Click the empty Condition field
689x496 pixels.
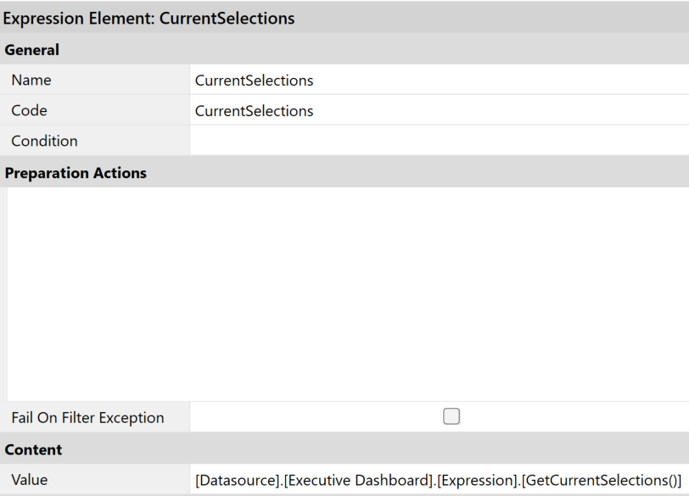coord(438,141)
